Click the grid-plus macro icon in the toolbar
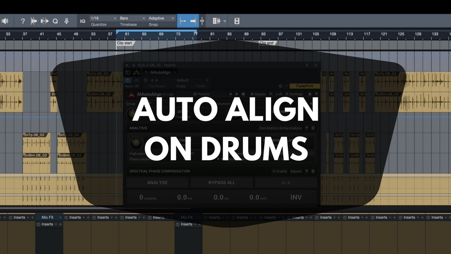This screenshot has height=254, width=451. coord(216,21)
